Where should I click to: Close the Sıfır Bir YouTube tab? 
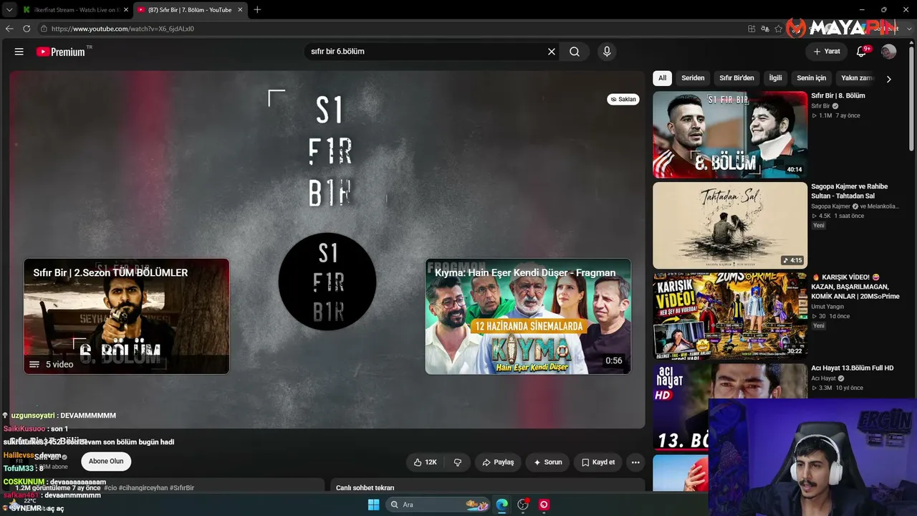240,10
